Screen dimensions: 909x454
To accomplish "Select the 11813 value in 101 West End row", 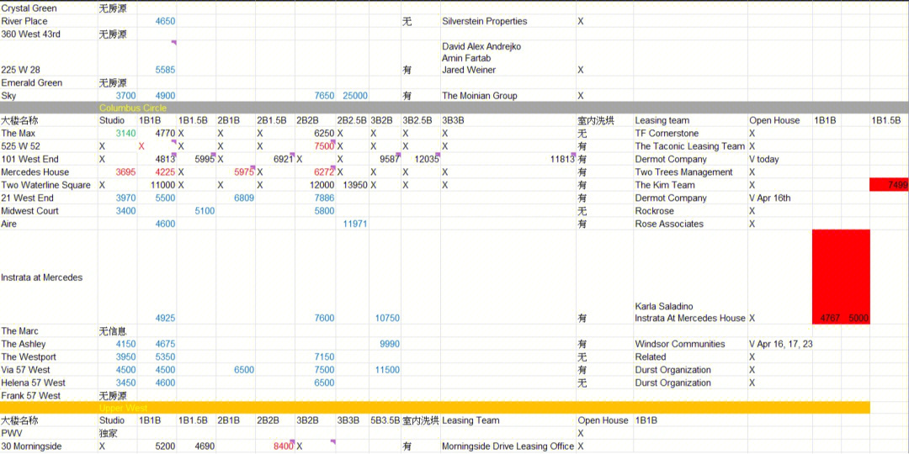I will 562,159.
